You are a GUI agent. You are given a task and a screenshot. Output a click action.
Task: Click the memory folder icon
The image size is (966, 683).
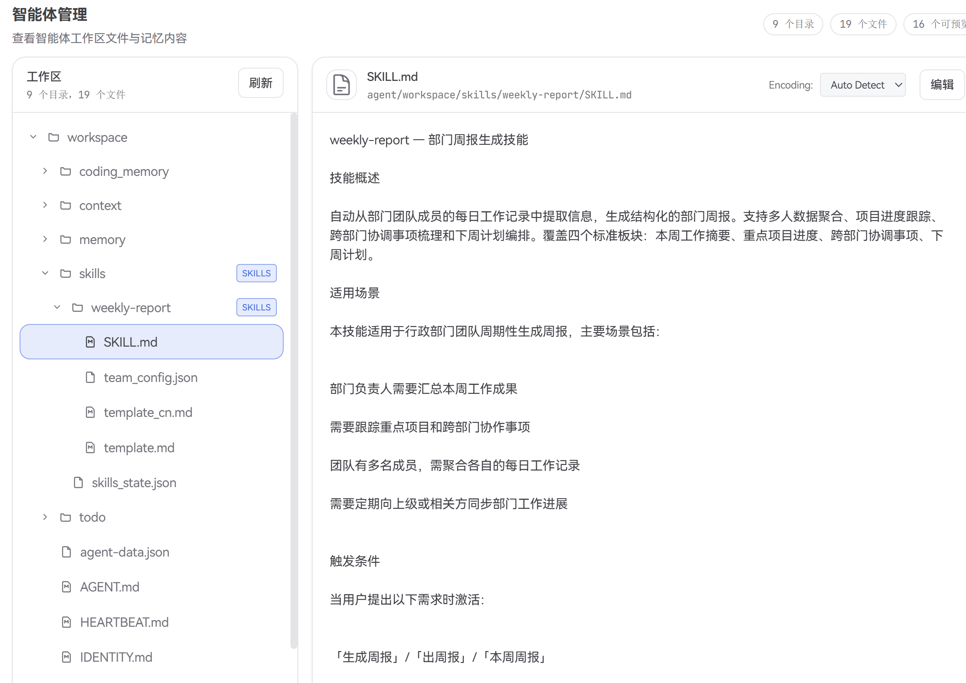click(66, 239)
